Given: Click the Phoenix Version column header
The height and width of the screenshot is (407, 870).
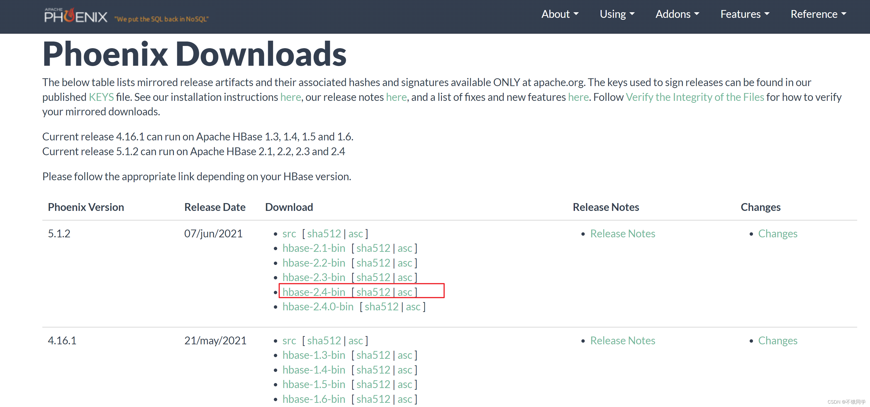Looking at the screenshot, I should pyautogui.click(x=86, y=207).
